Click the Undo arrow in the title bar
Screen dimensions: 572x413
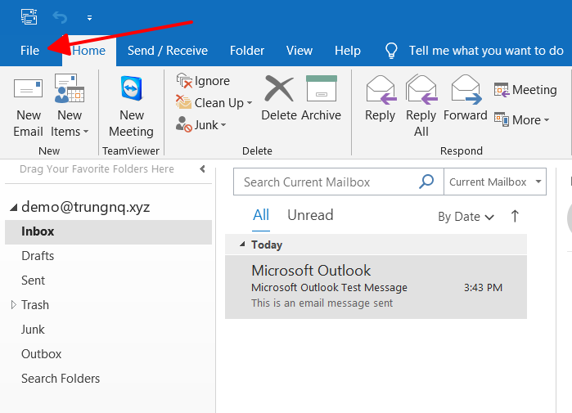[x=60, y=17]
